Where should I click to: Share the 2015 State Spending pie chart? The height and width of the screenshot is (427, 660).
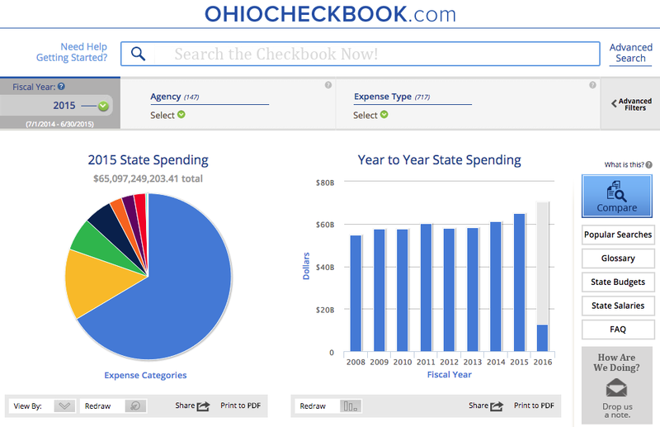point(193,406)
